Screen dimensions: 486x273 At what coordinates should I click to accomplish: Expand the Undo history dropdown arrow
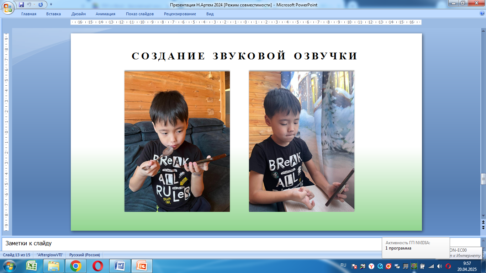[x=34, y=5]
